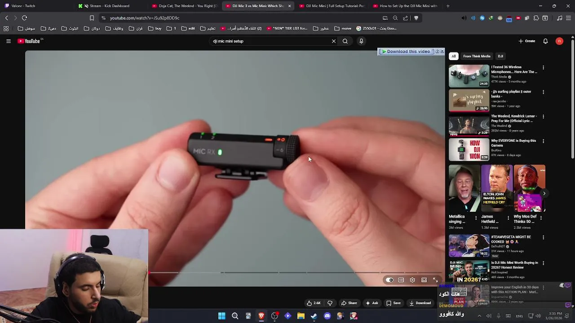Open Discord from the taskbar

point(327,316)
